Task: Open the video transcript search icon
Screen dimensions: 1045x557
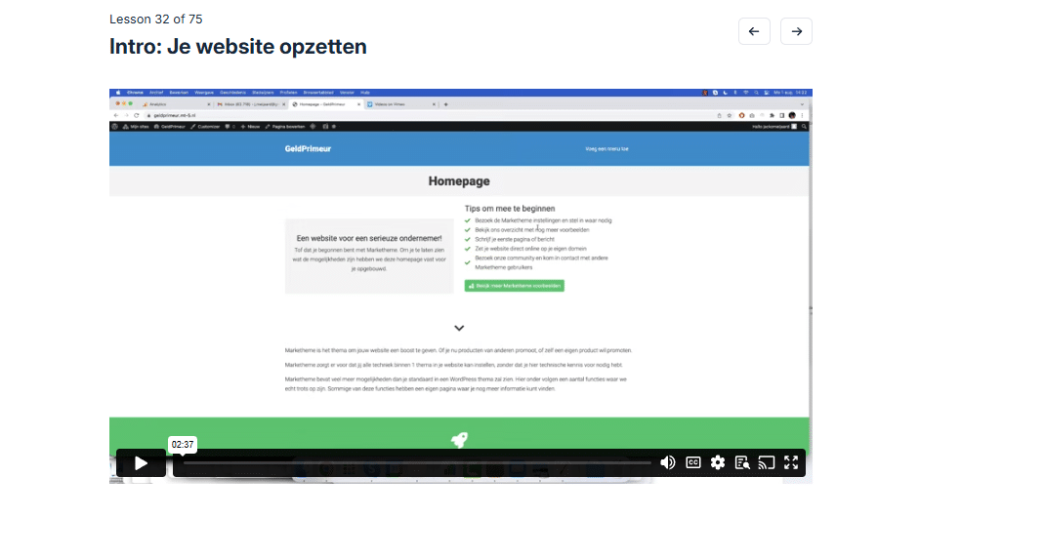Action: [742, 462]
